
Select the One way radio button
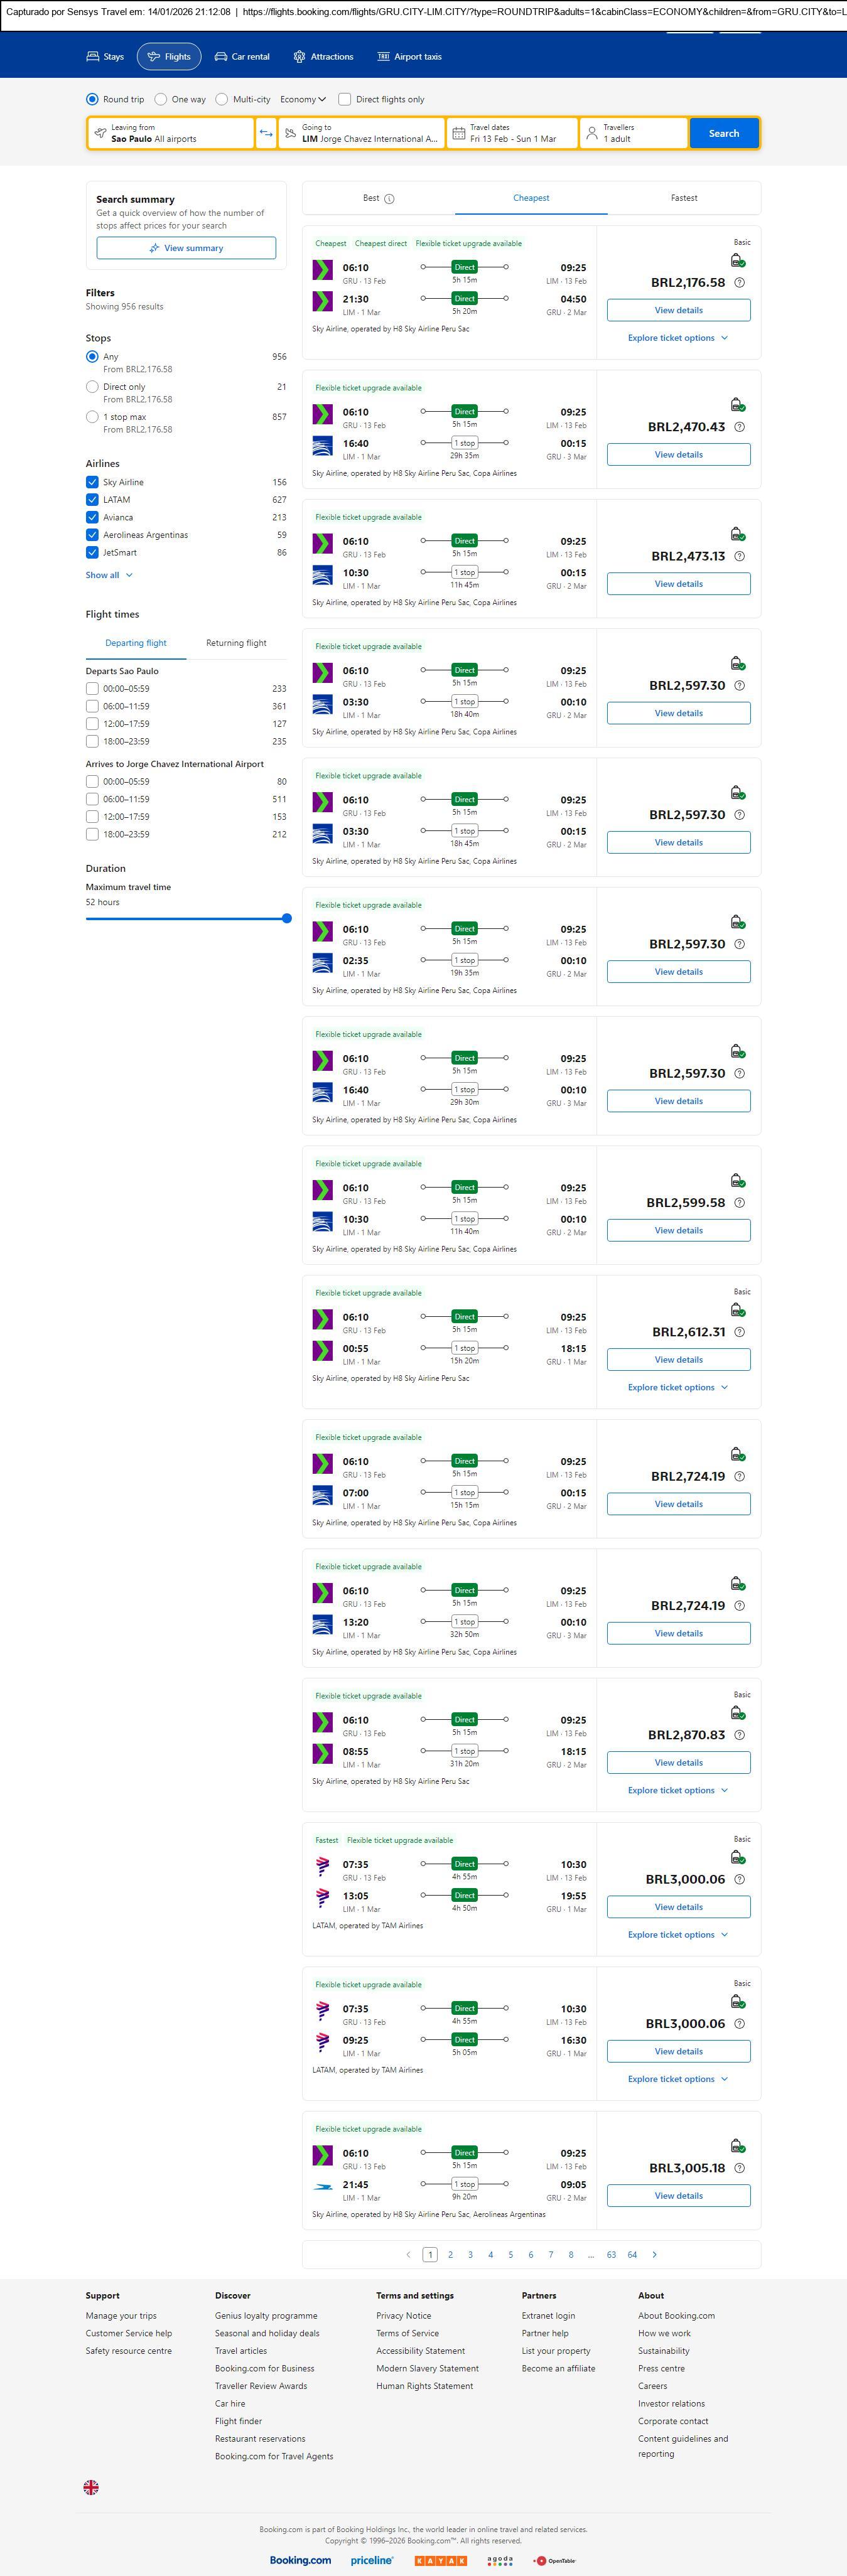[x=161, y=99]
